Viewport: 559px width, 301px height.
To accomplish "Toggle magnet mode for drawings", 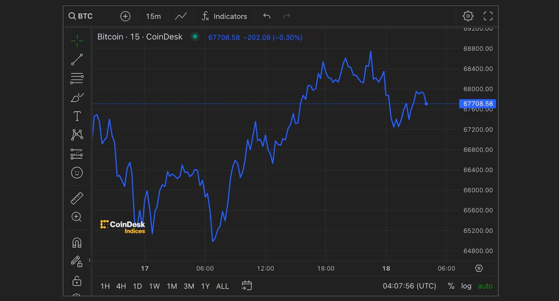I will 77,243.
